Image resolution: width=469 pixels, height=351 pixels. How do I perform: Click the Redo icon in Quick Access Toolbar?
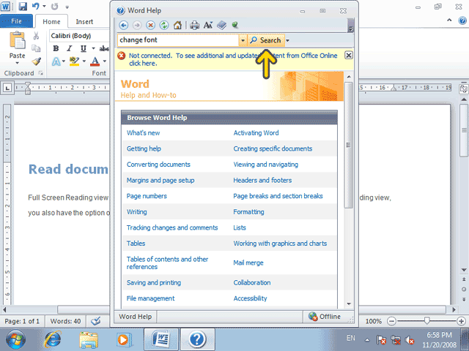tap(54, 7)
